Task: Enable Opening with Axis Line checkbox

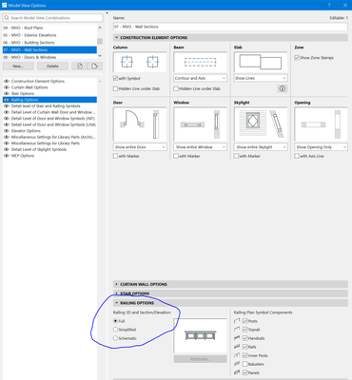Action: (x=297, y=156)
